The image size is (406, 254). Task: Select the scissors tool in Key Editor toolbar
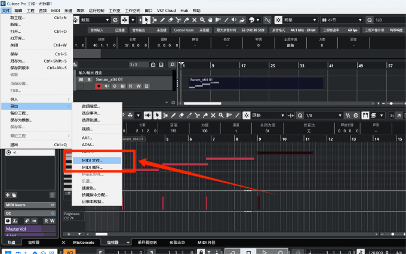click(x=197, y=115)
